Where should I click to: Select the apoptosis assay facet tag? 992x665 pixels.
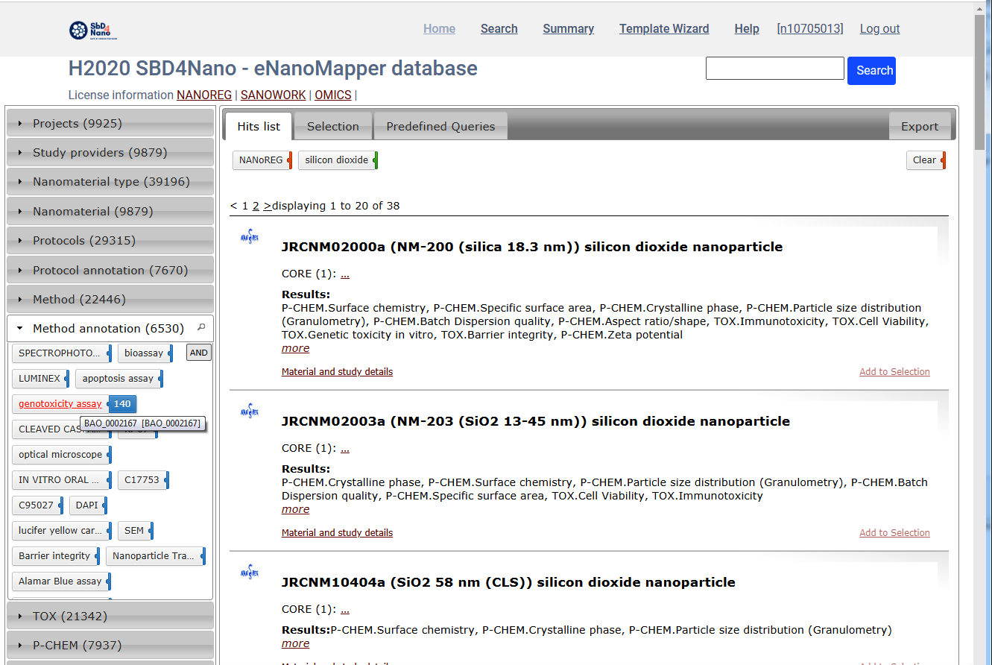pos(118,379)
